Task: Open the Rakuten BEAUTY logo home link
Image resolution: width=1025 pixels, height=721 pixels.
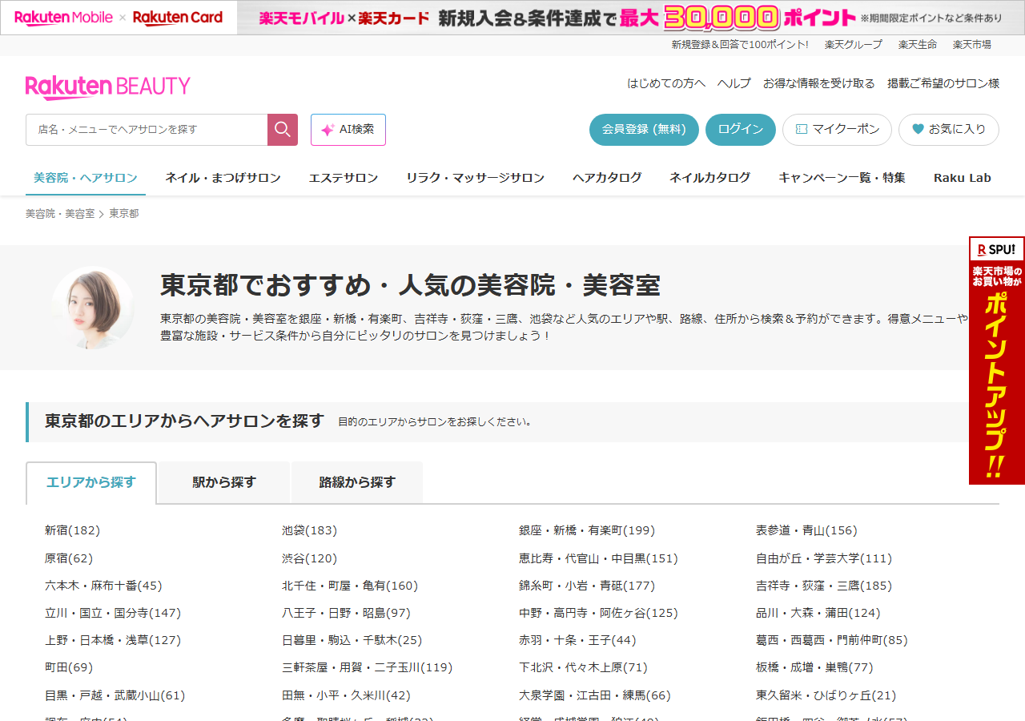Action: 108,87
